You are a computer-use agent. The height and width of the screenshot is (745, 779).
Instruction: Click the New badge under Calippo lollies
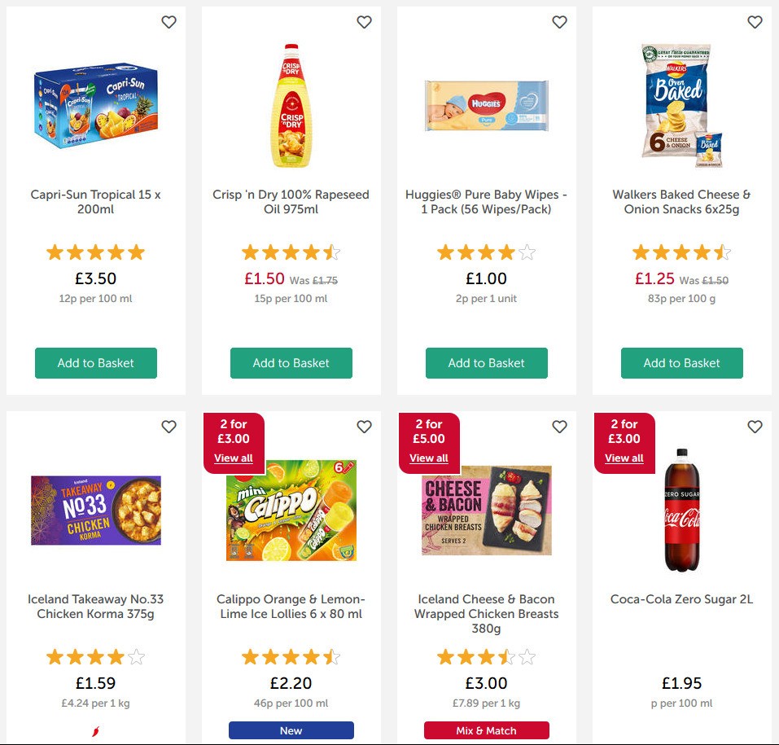(x=291, y=730)
